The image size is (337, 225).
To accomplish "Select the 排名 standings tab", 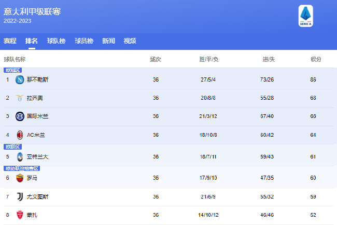I will pos(32,41).
